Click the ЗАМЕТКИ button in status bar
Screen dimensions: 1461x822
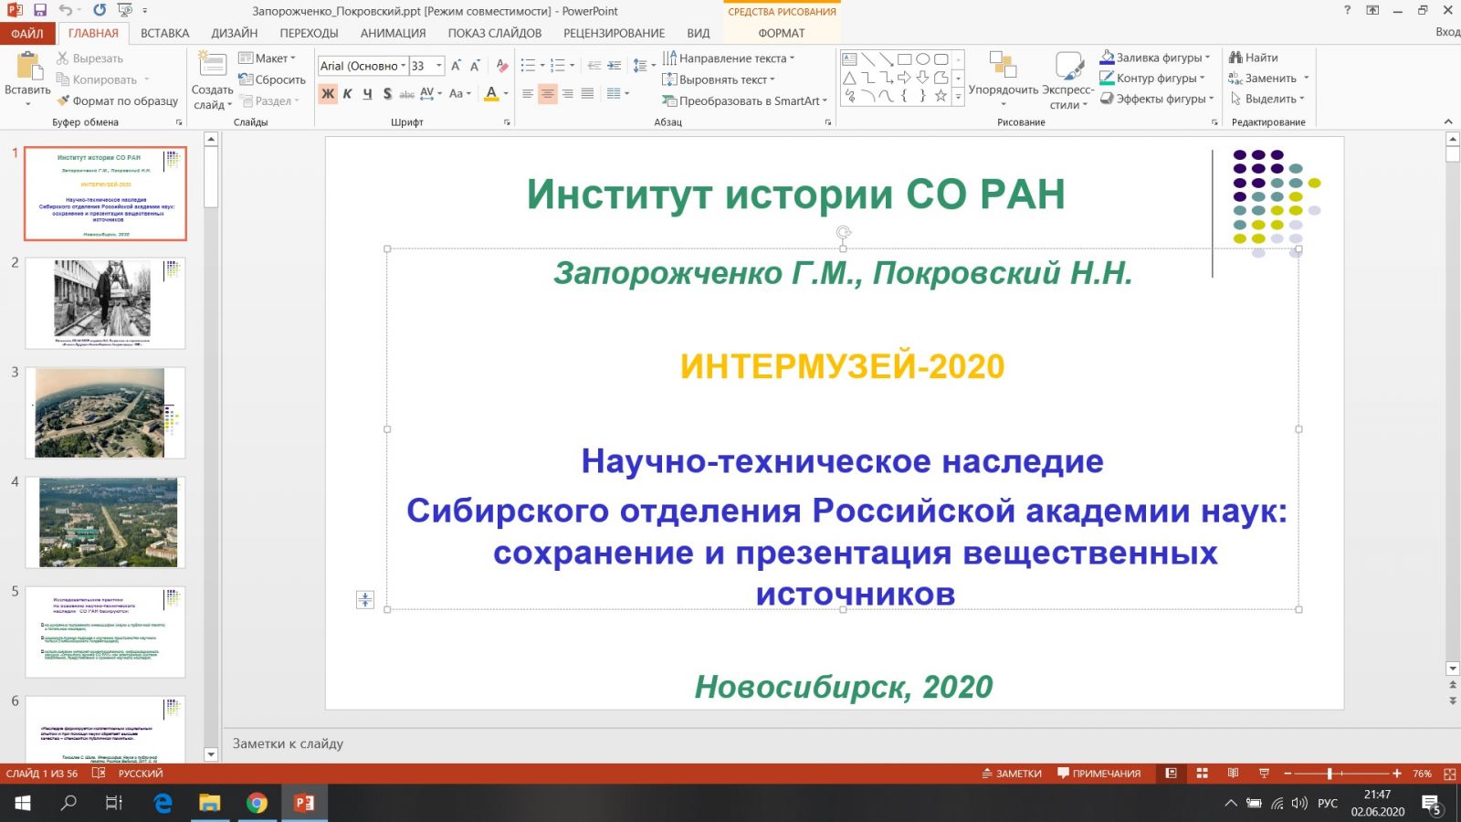1012,774
